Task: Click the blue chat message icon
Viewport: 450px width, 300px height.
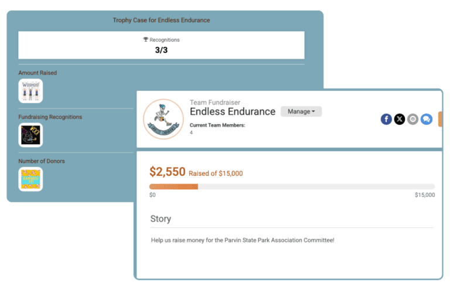Action: pyautogui.click(x=427, y=119)
